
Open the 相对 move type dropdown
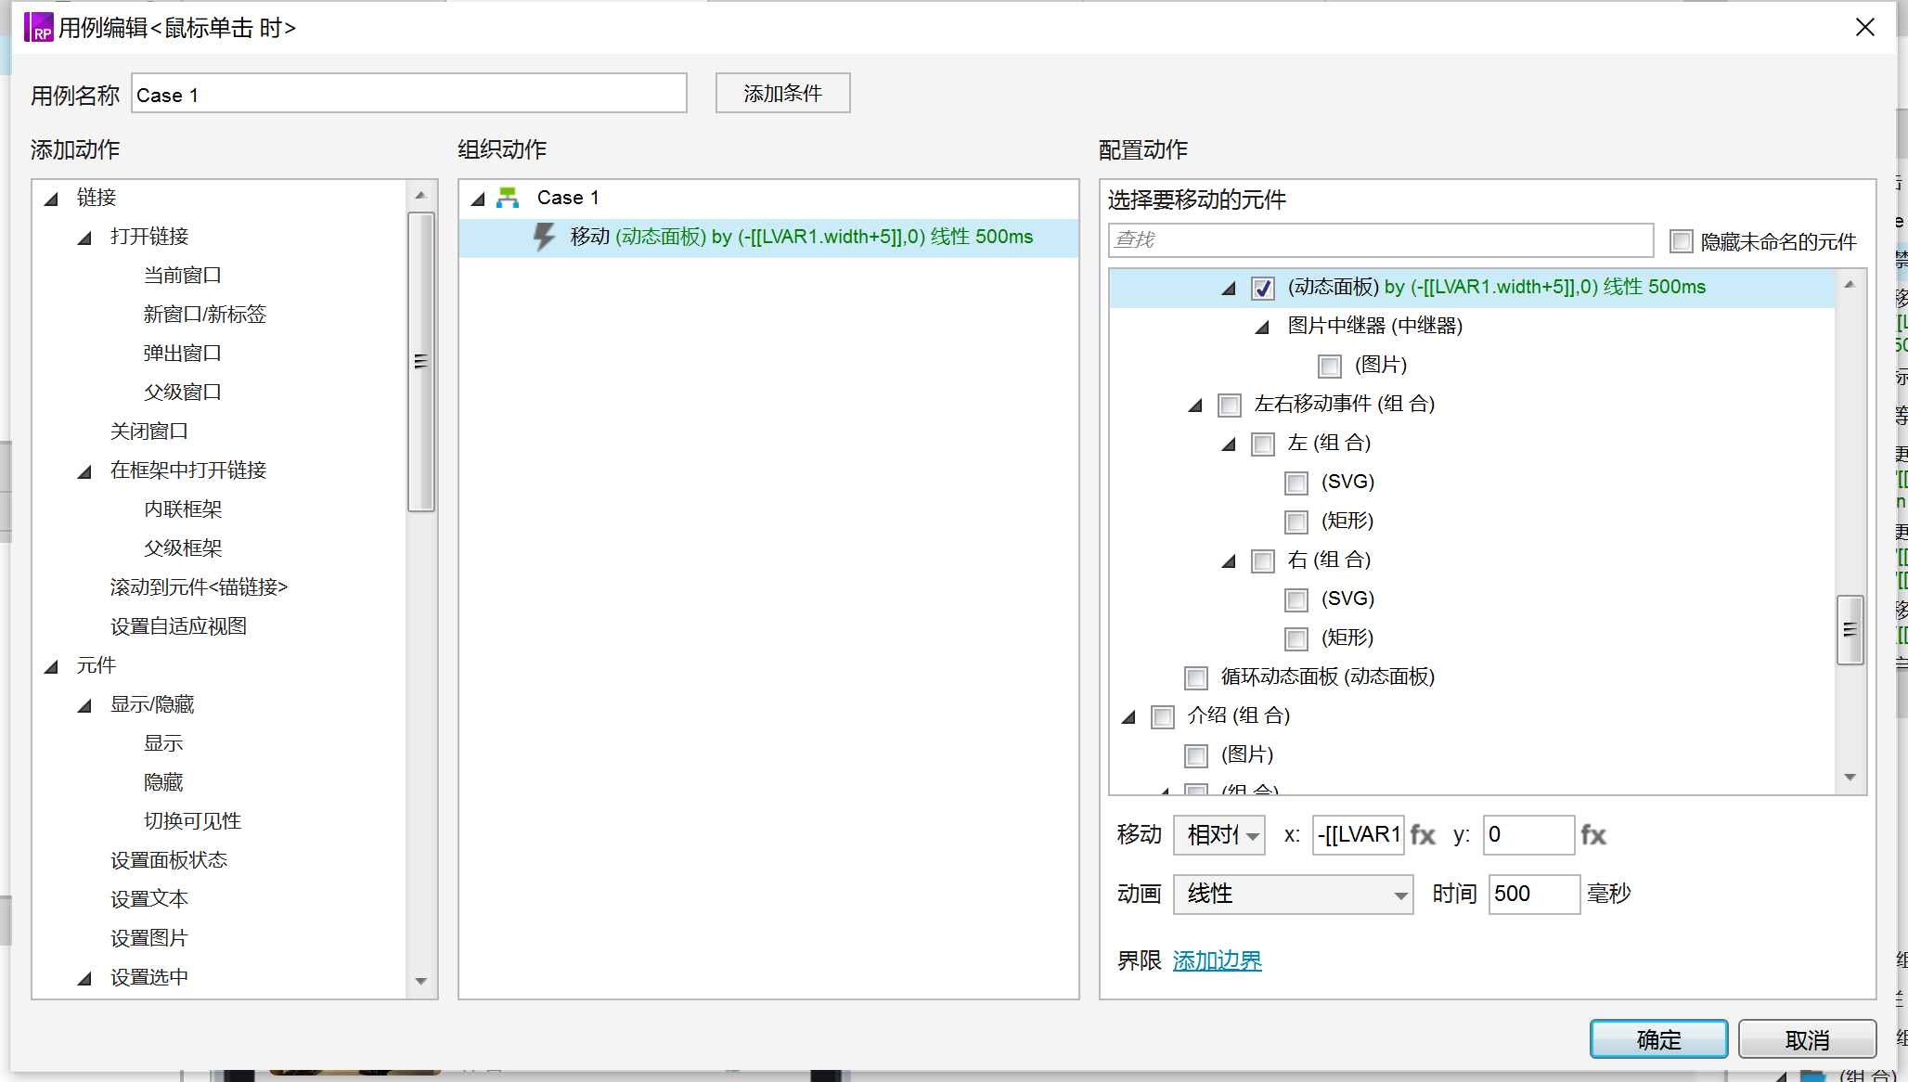[1218, 835]
